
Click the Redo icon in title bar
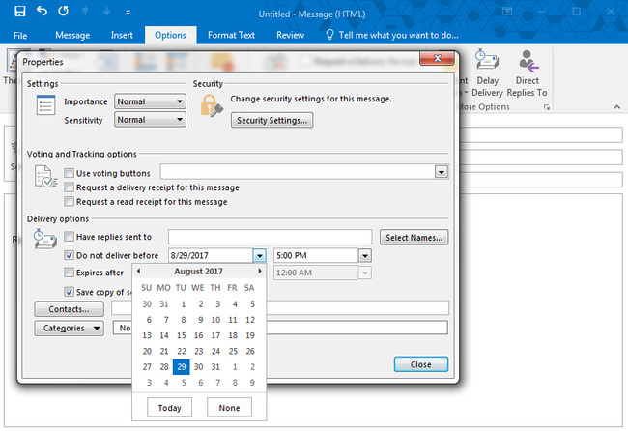[63, 11]
